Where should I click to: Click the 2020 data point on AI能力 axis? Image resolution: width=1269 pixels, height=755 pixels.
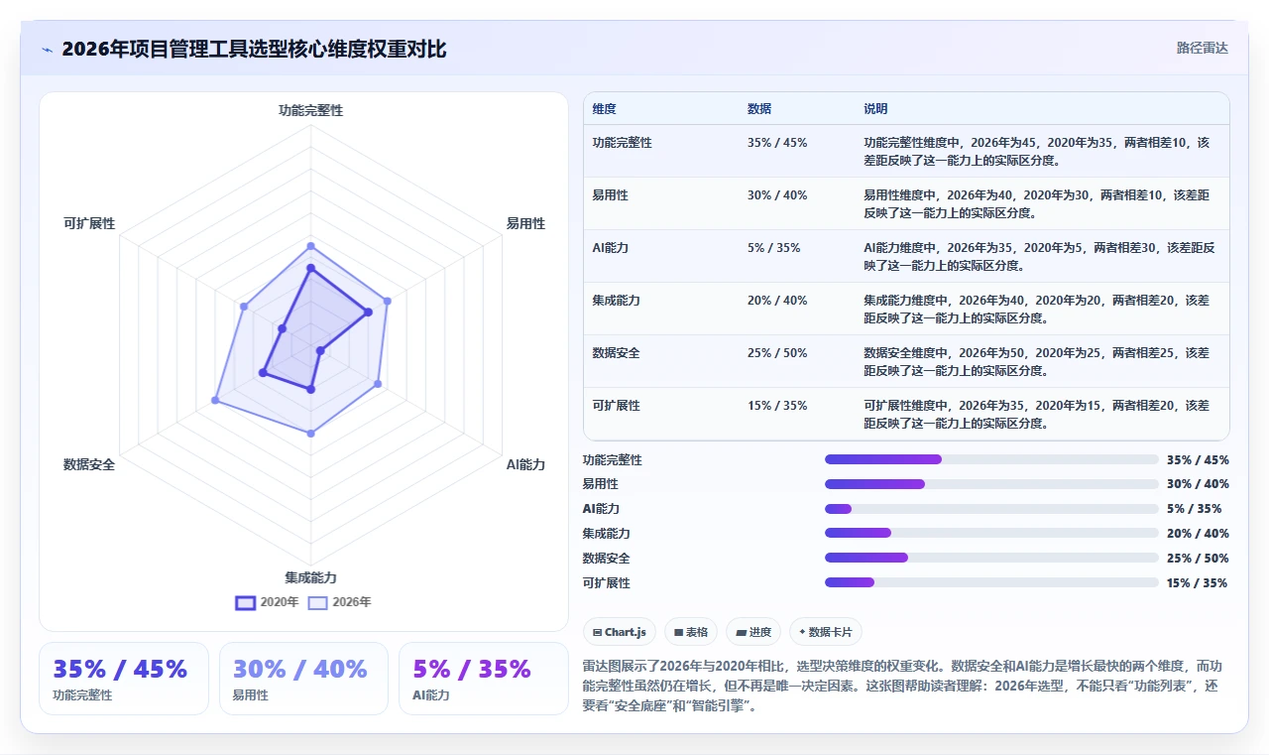pyautogui.click(x=320, y=351)
